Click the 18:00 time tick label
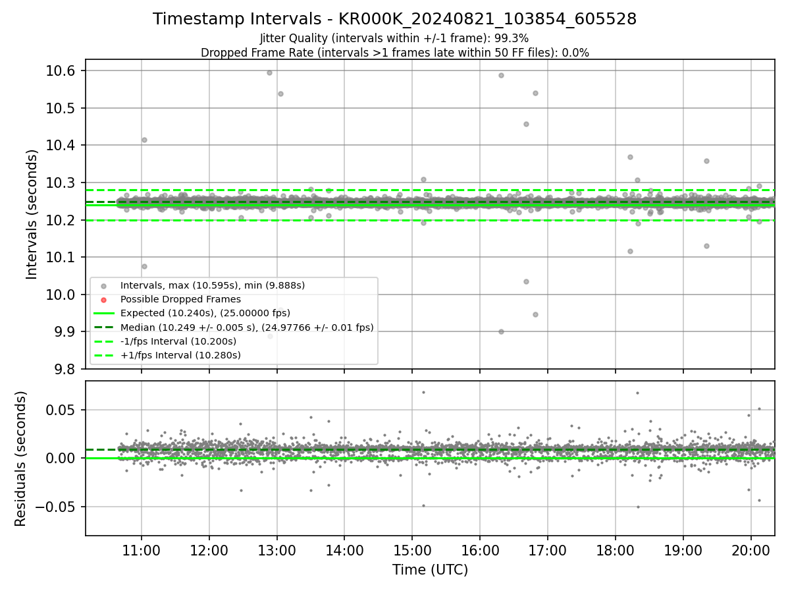The height and width of the screenshot is (593, 790). pyautogui.click(x=616, y=550)
